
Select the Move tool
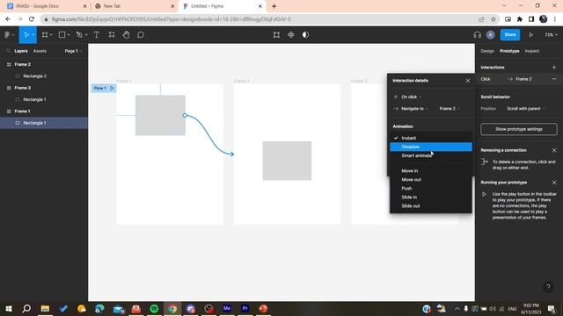pyautogui.click(x=26, y=35)
